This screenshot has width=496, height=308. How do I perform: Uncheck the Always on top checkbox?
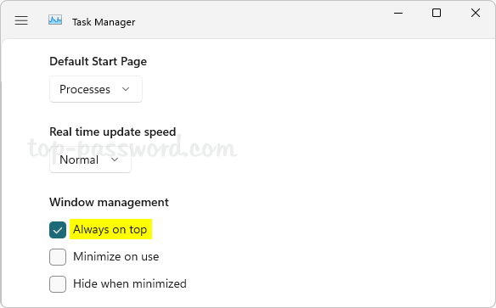pyautogui.click(x=58, y=230)
